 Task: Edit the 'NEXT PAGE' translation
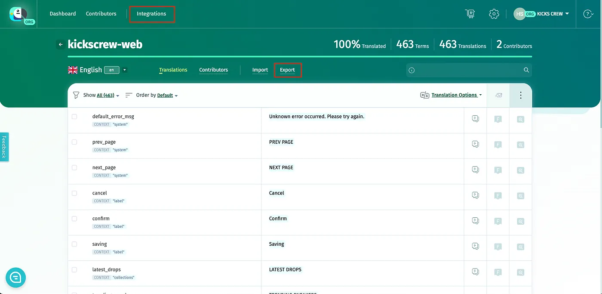click(281, 167)
